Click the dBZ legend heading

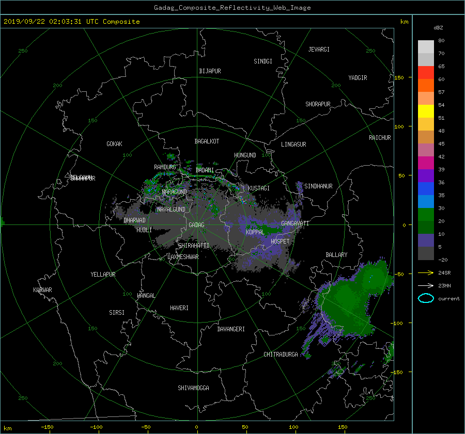pyautogui.click(x=438, y=27)
